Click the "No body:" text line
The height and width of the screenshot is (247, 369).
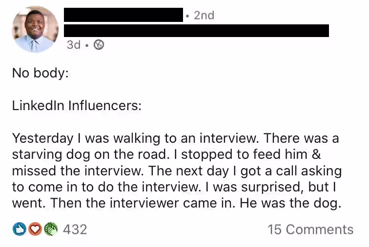coord(41,73)
